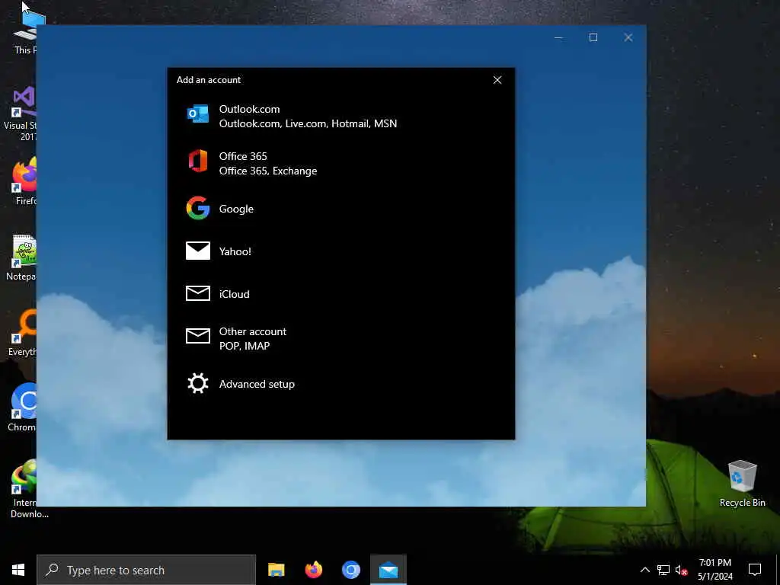Add a Yahoo! account via its label
This screenshot has height=585, width=780.
(235, 251)
